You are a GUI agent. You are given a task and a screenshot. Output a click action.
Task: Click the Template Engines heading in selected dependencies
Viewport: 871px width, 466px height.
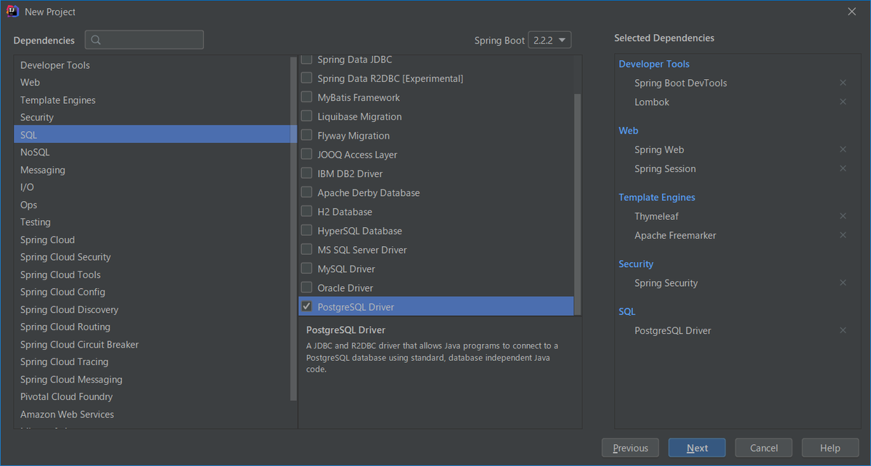(x=657, y=197)
